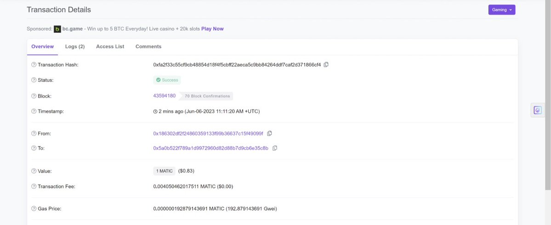Image resolution: width=551 pixels, height=225 pixels.
Task: Click help icon beside Gas Price
Action: (34, 209)
